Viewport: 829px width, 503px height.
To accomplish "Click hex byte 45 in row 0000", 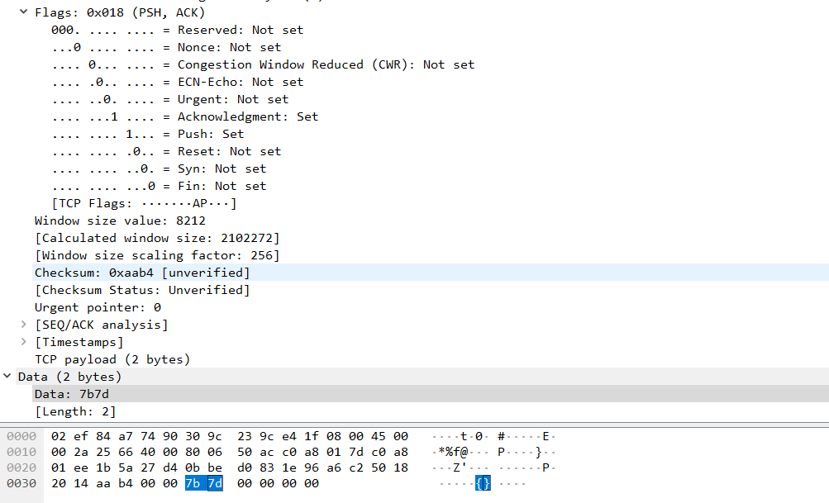I will 379,436.
